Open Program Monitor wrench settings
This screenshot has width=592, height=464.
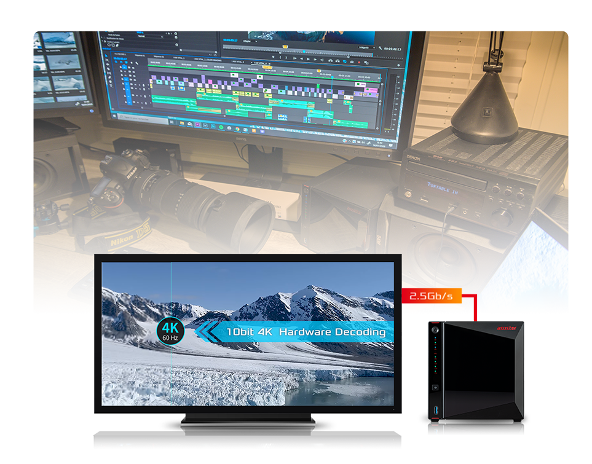(380, 49)
